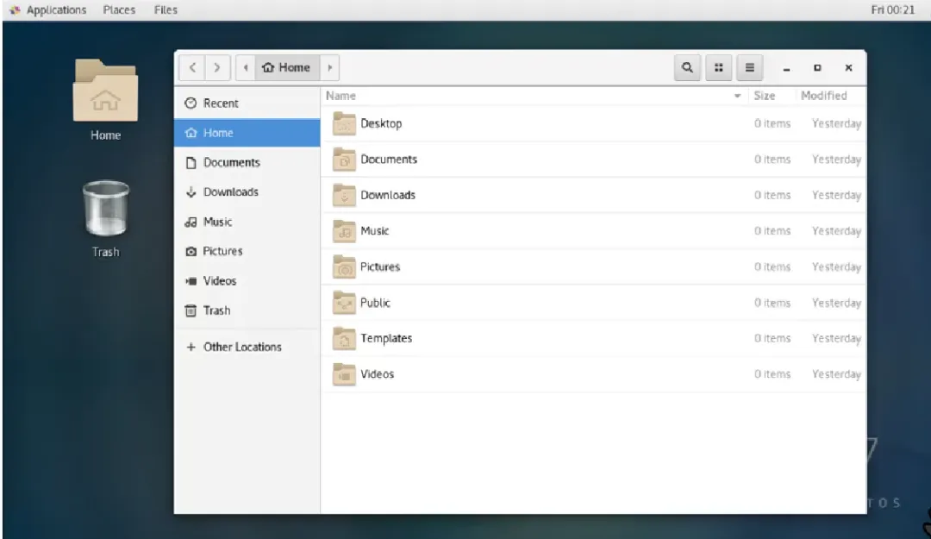Open the hamburger view options menu
Viewport: 931px width, 539px height.
pos(749,68)
